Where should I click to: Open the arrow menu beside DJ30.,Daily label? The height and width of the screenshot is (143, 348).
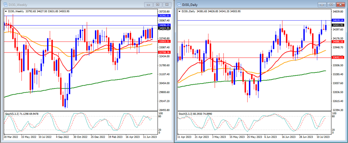click(179, 11)
